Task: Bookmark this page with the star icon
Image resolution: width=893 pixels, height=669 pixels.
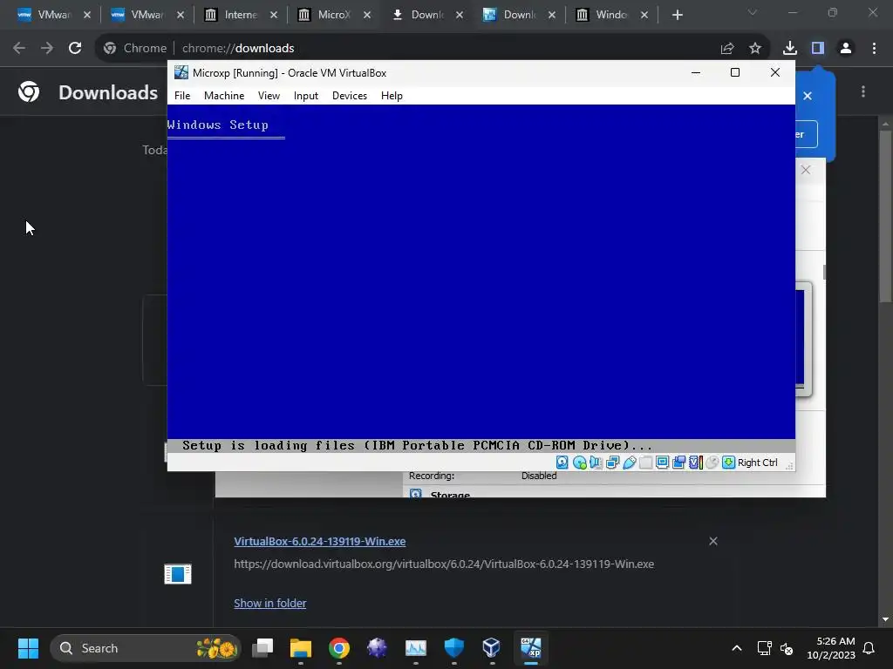Action: pos(755,49)
